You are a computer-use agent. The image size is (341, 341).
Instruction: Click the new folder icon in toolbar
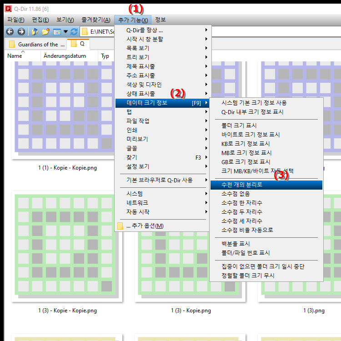coord(45,32)
